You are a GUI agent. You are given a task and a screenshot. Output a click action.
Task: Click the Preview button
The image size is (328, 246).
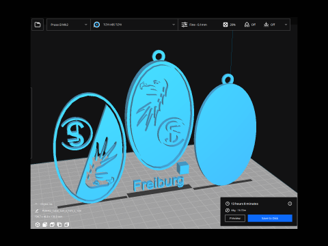pos(235,218)
